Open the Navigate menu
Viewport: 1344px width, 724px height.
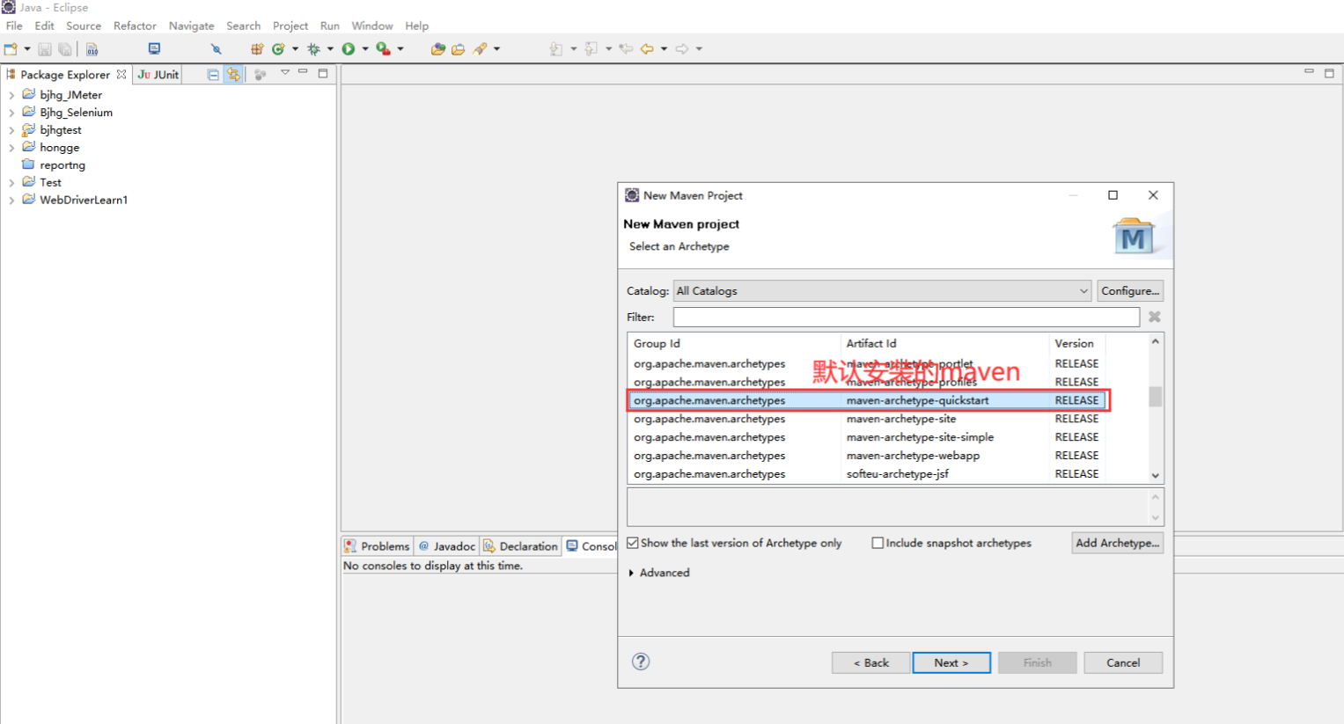[x=191, y=26]
